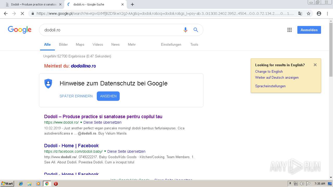Click the privacy shield icon in Datenschutz card
Image resolution: width=333 pixels, height=187 pixels.
48,84
